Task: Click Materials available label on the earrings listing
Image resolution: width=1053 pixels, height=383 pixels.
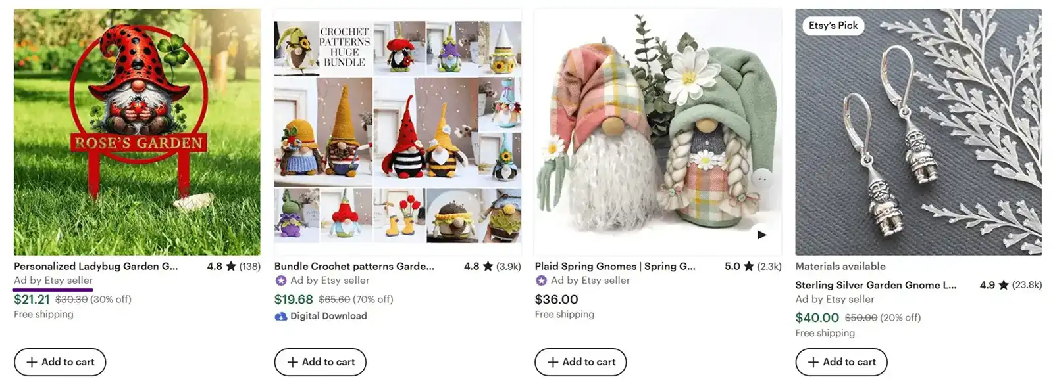Action: (840, 266)
